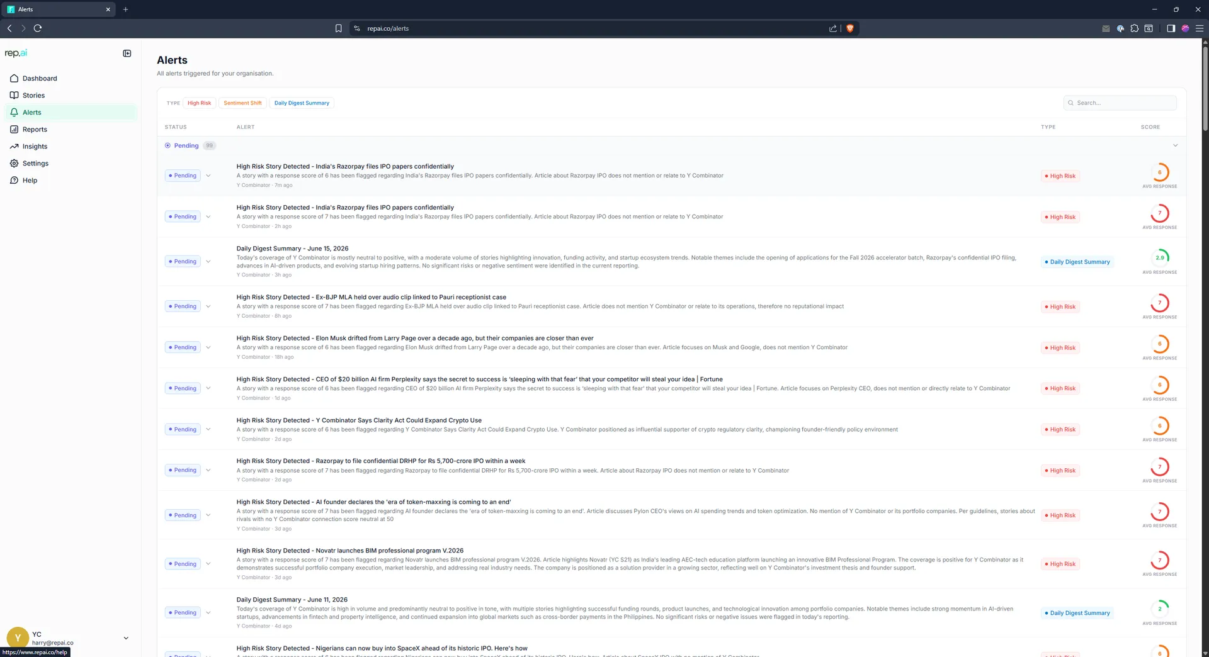Open status dropdown for June 15 Daily Digest
Viewport: 1209px width, 657px height.
click(x=208, y=262)
